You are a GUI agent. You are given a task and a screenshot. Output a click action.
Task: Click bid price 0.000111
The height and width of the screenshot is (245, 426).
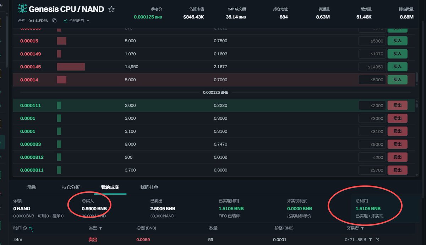pos(31,105)
